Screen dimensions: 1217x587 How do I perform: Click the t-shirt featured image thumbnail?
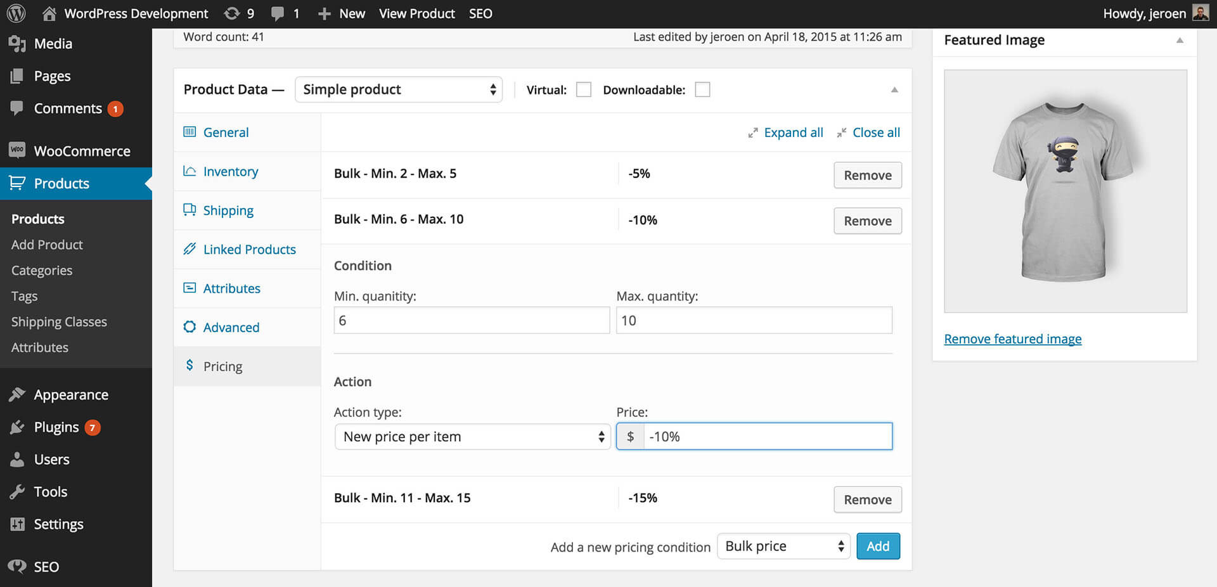[x=1066, y=191]
